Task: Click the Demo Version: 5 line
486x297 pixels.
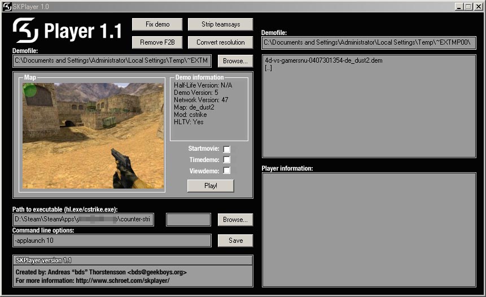Action: [x=196, y=93]
